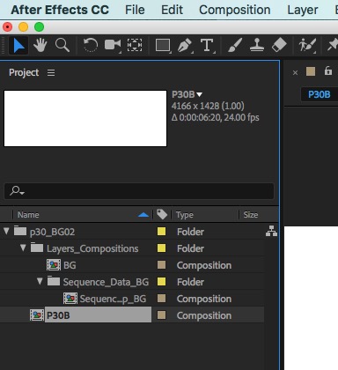Click the 'Δ 0:00:06:20, 24.00 fps' duration text

216,117
